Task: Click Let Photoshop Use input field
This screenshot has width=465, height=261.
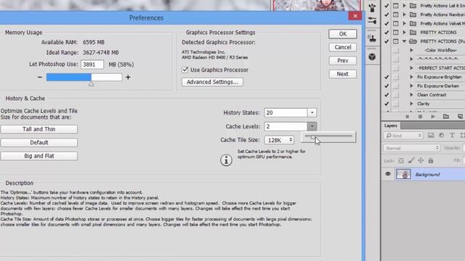Action: 92,65
